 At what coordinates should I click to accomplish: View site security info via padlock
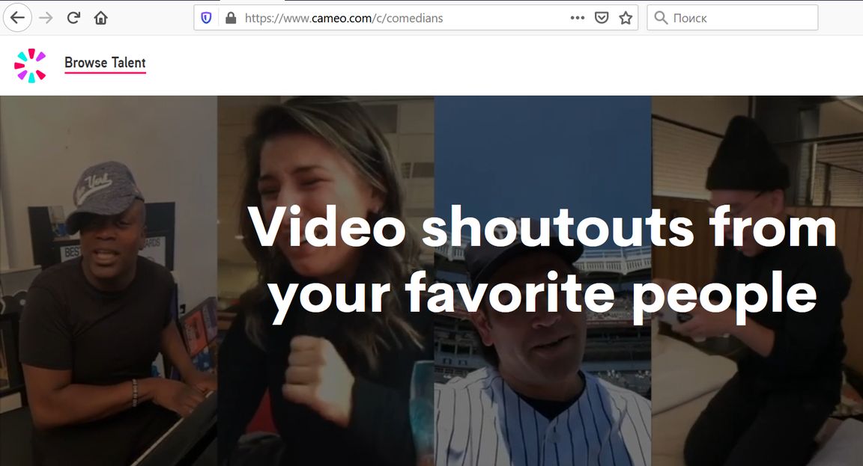coord(230,18)
